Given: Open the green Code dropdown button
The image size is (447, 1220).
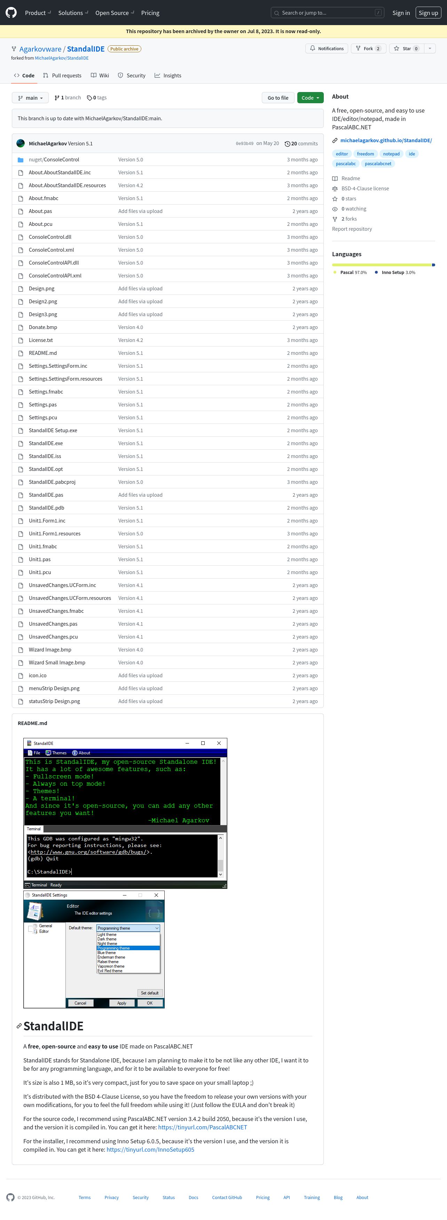Looking at the screenshot, I should [310, 98].
